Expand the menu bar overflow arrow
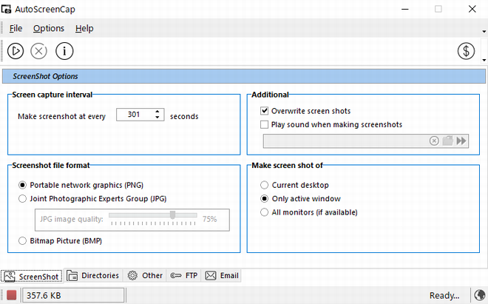Viewport: 488px width, 304px height. tap(484, 32)
